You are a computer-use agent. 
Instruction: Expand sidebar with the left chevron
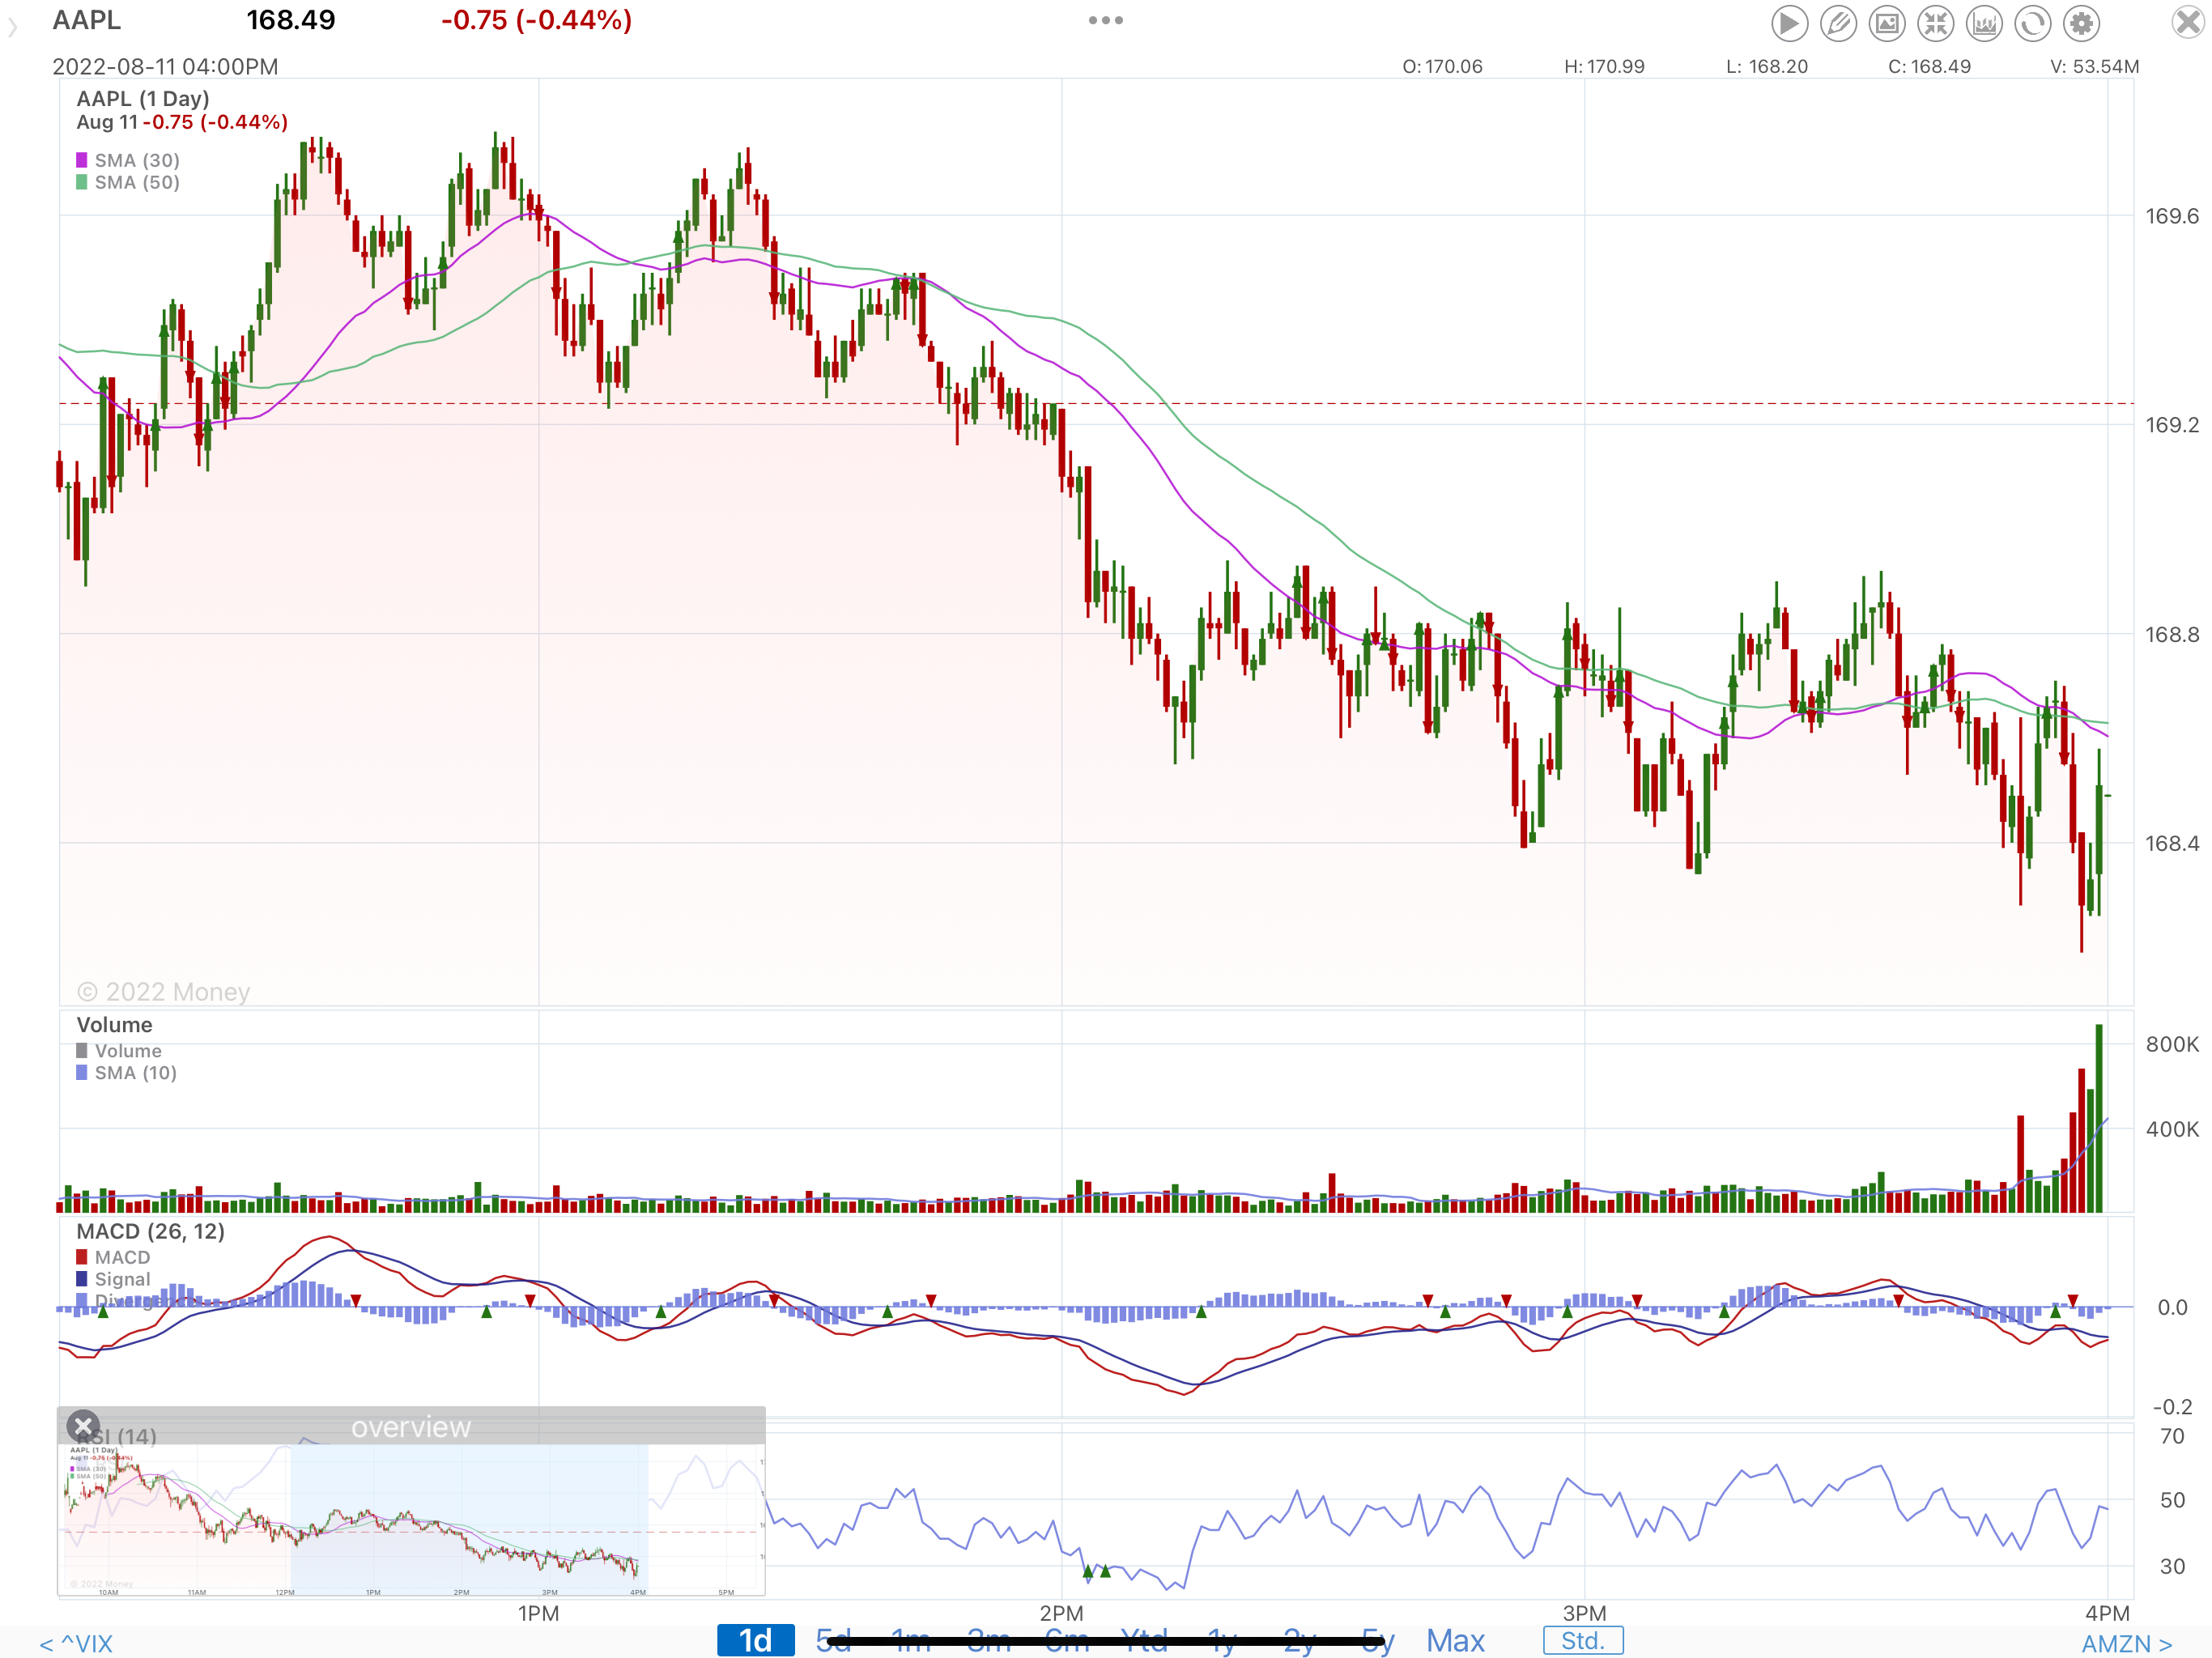click(12, 28)
